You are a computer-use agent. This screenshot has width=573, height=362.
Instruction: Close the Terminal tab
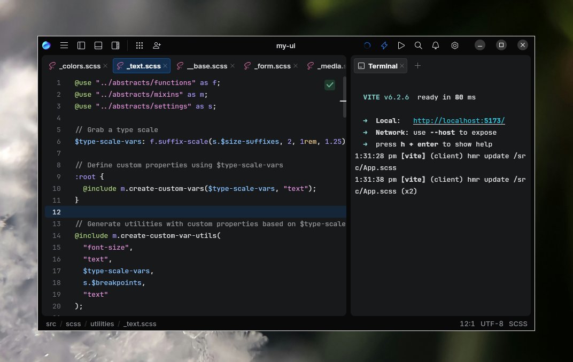[x=402, y=66]
